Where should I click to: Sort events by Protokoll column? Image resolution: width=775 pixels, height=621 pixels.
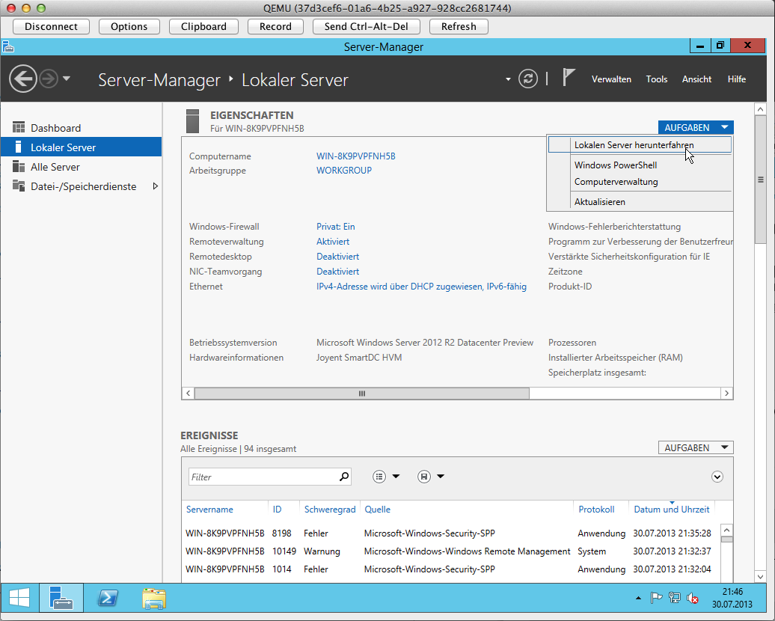(596, 510)
